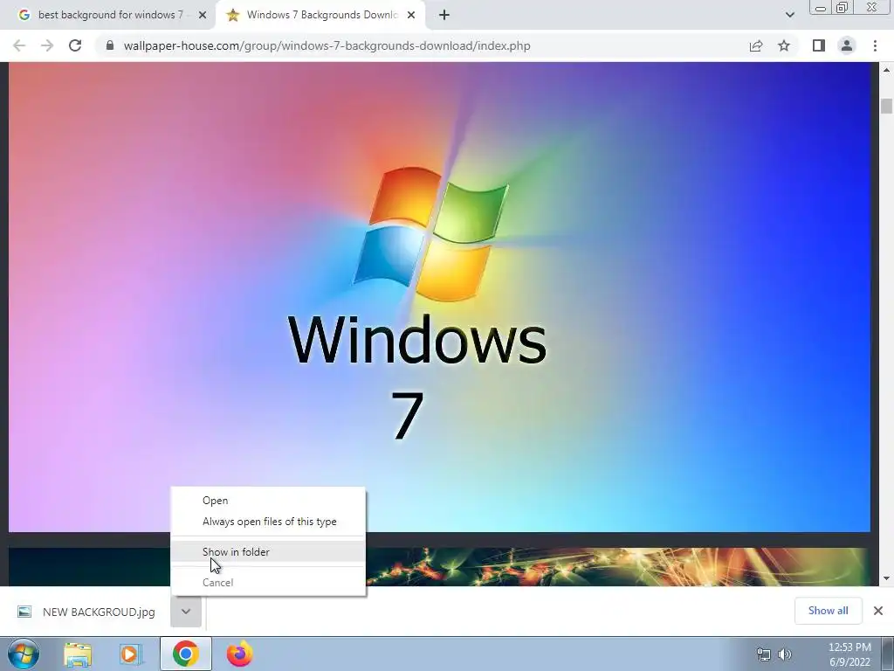The height and width of the screenshot is (671, 894).
Task: Launch Firefox from the taskbar
Action: 240,654
